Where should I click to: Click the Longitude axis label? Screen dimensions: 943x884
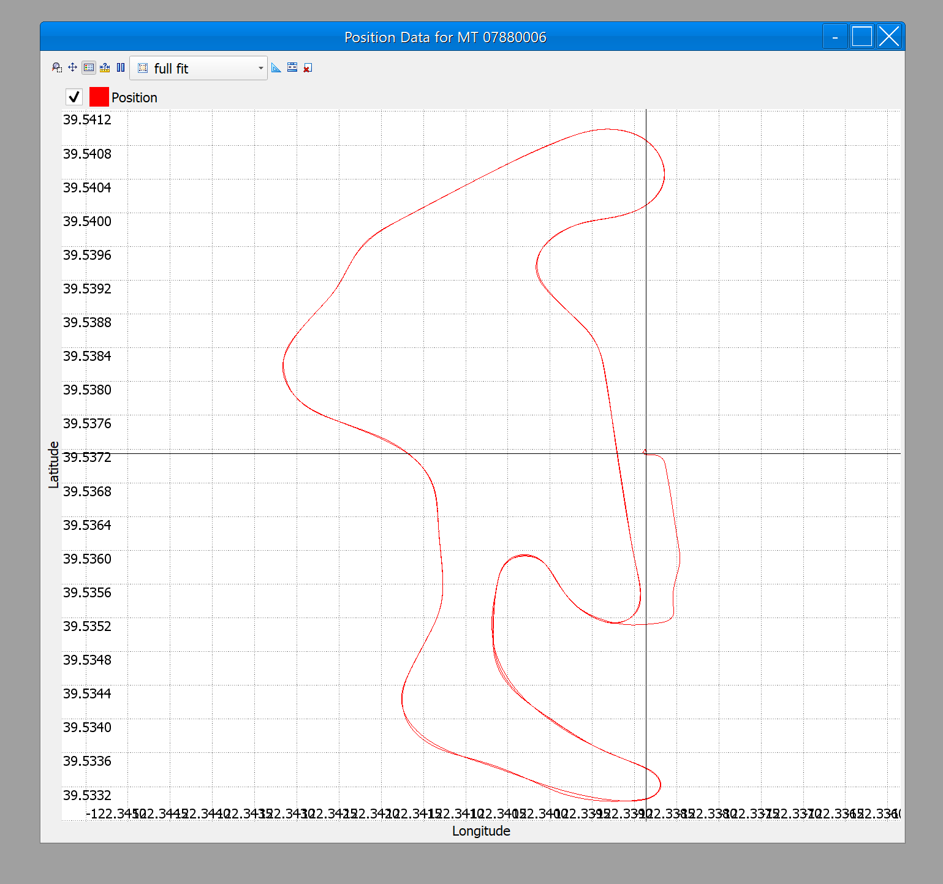pyautogui.click(x=480, y=831)
